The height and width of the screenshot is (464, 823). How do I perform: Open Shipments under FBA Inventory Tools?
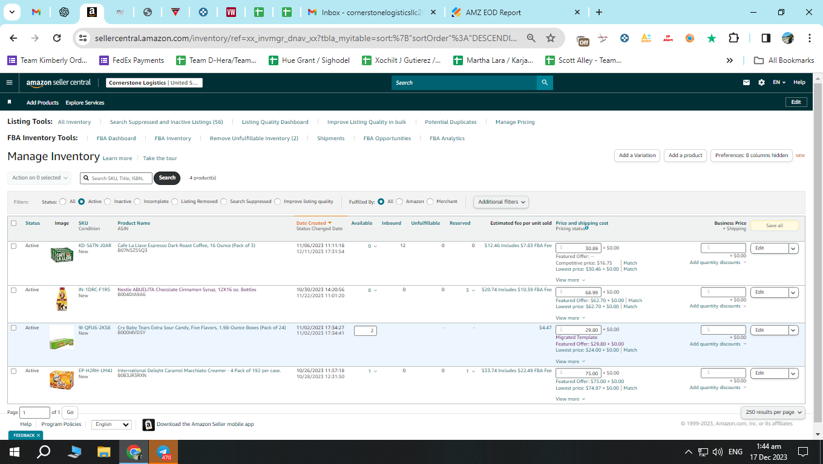331,138
